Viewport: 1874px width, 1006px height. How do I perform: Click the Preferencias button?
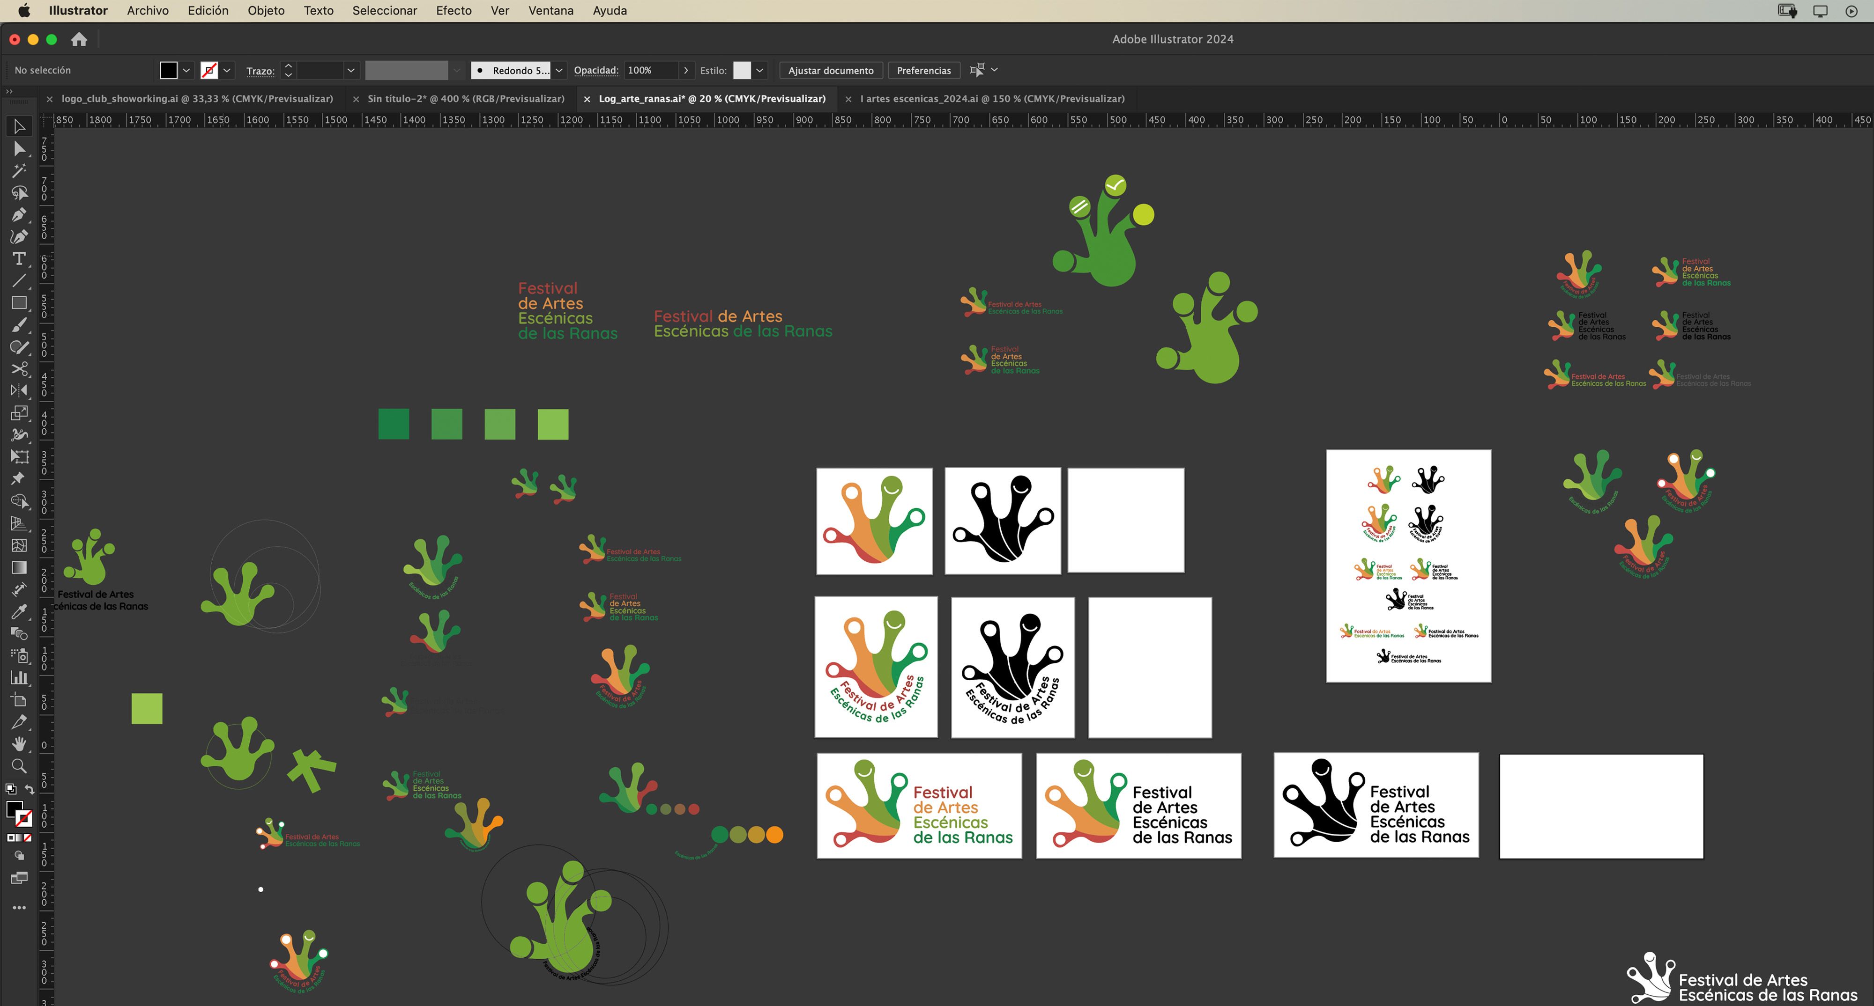923,71
